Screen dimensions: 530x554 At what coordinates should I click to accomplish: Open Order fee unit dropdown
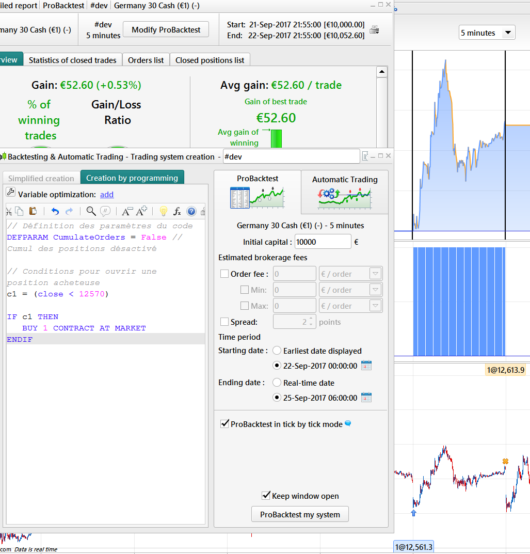pos(375,274)
